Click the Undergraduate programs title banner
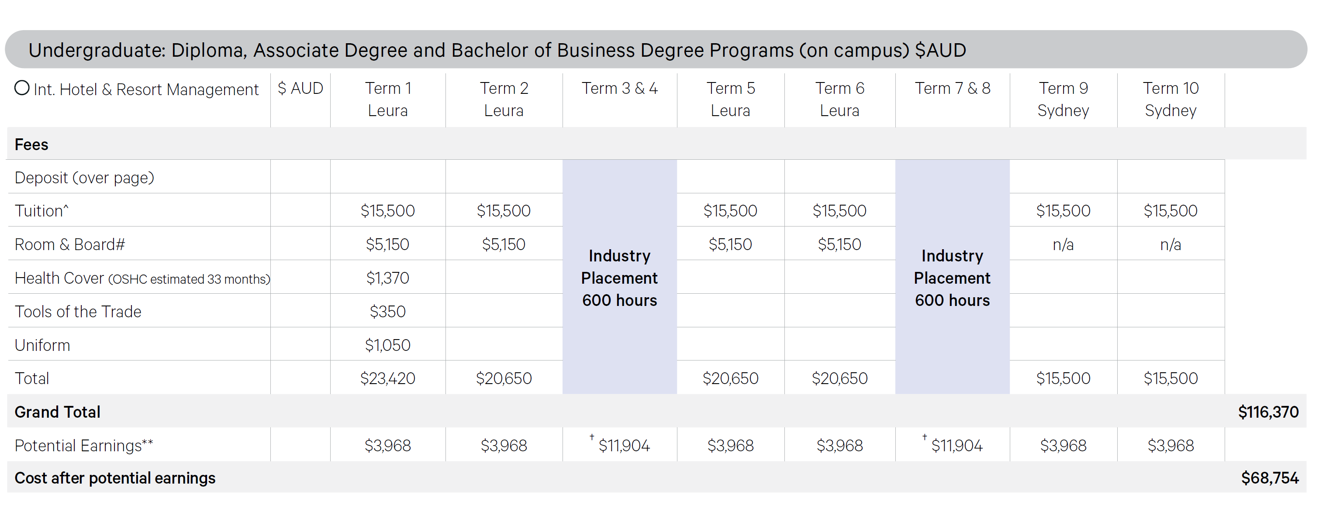Screen dimensions: 1319x515 497,50
